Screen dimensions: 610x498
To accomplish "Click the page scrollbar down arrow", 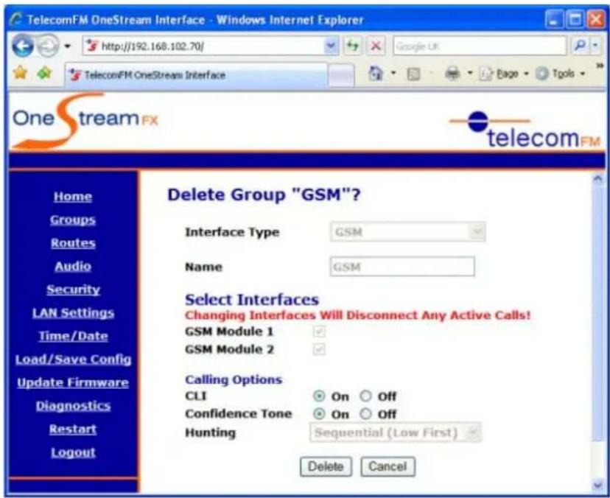I will [x=598, y=485].
